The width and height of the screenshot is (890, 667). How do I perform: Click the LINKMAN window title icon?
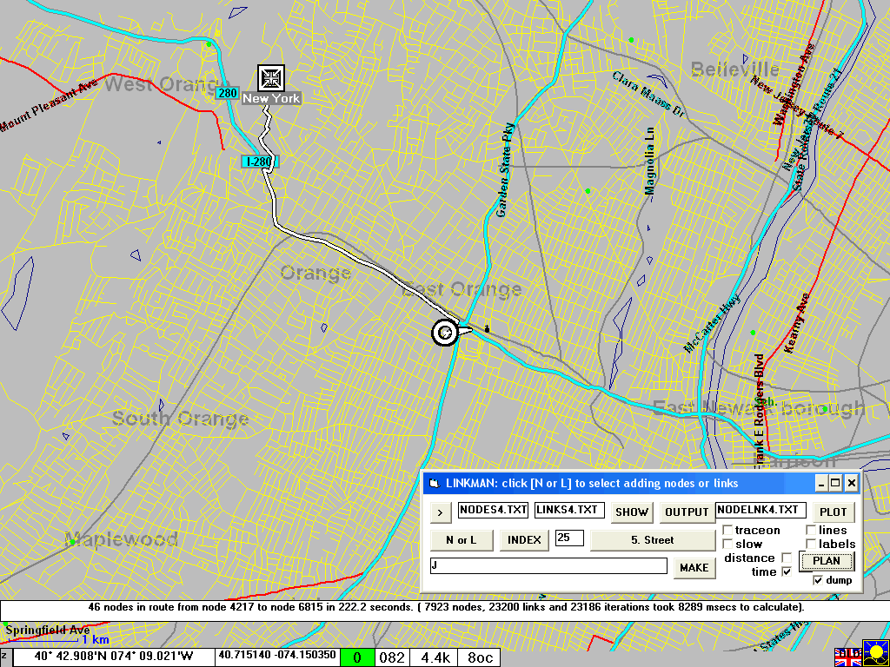point(435,483)
